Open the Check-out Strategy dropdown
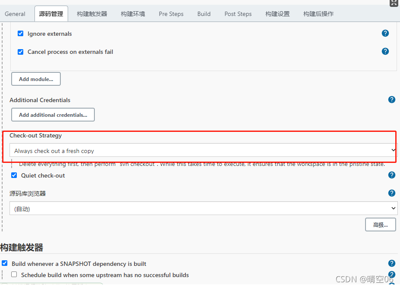 click(203, 150)
